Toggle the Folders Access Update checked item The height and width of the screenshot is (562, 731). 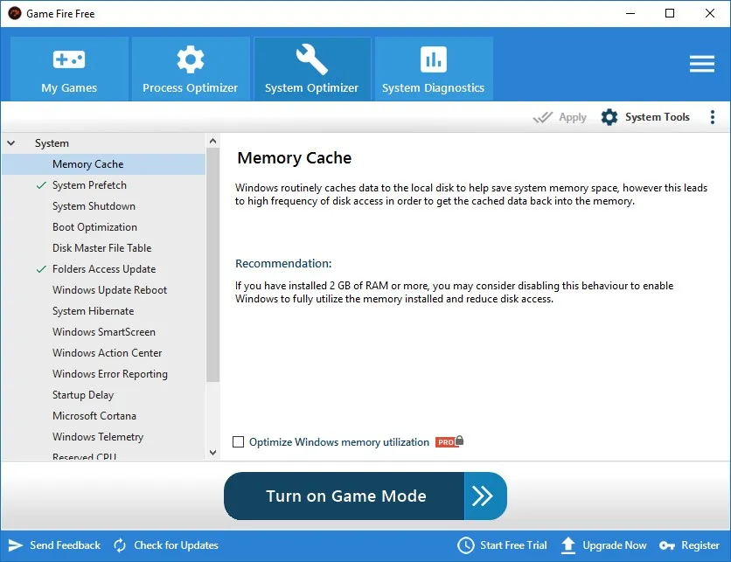tap(104, 269)
